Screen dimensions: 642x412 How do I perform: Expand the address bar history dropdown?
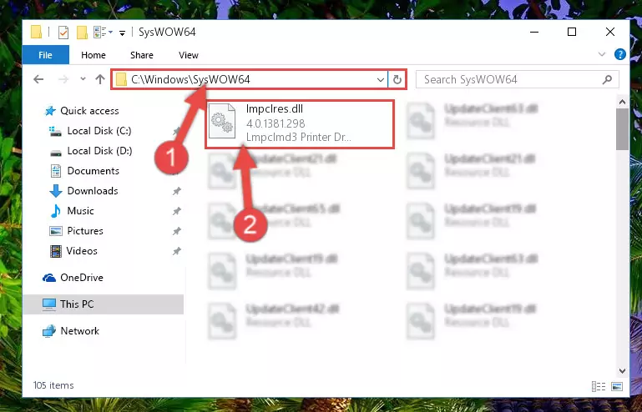tap(381, 80)
